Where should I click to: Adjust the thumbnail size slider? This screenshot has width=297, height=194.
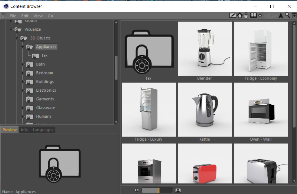(157, 190)
